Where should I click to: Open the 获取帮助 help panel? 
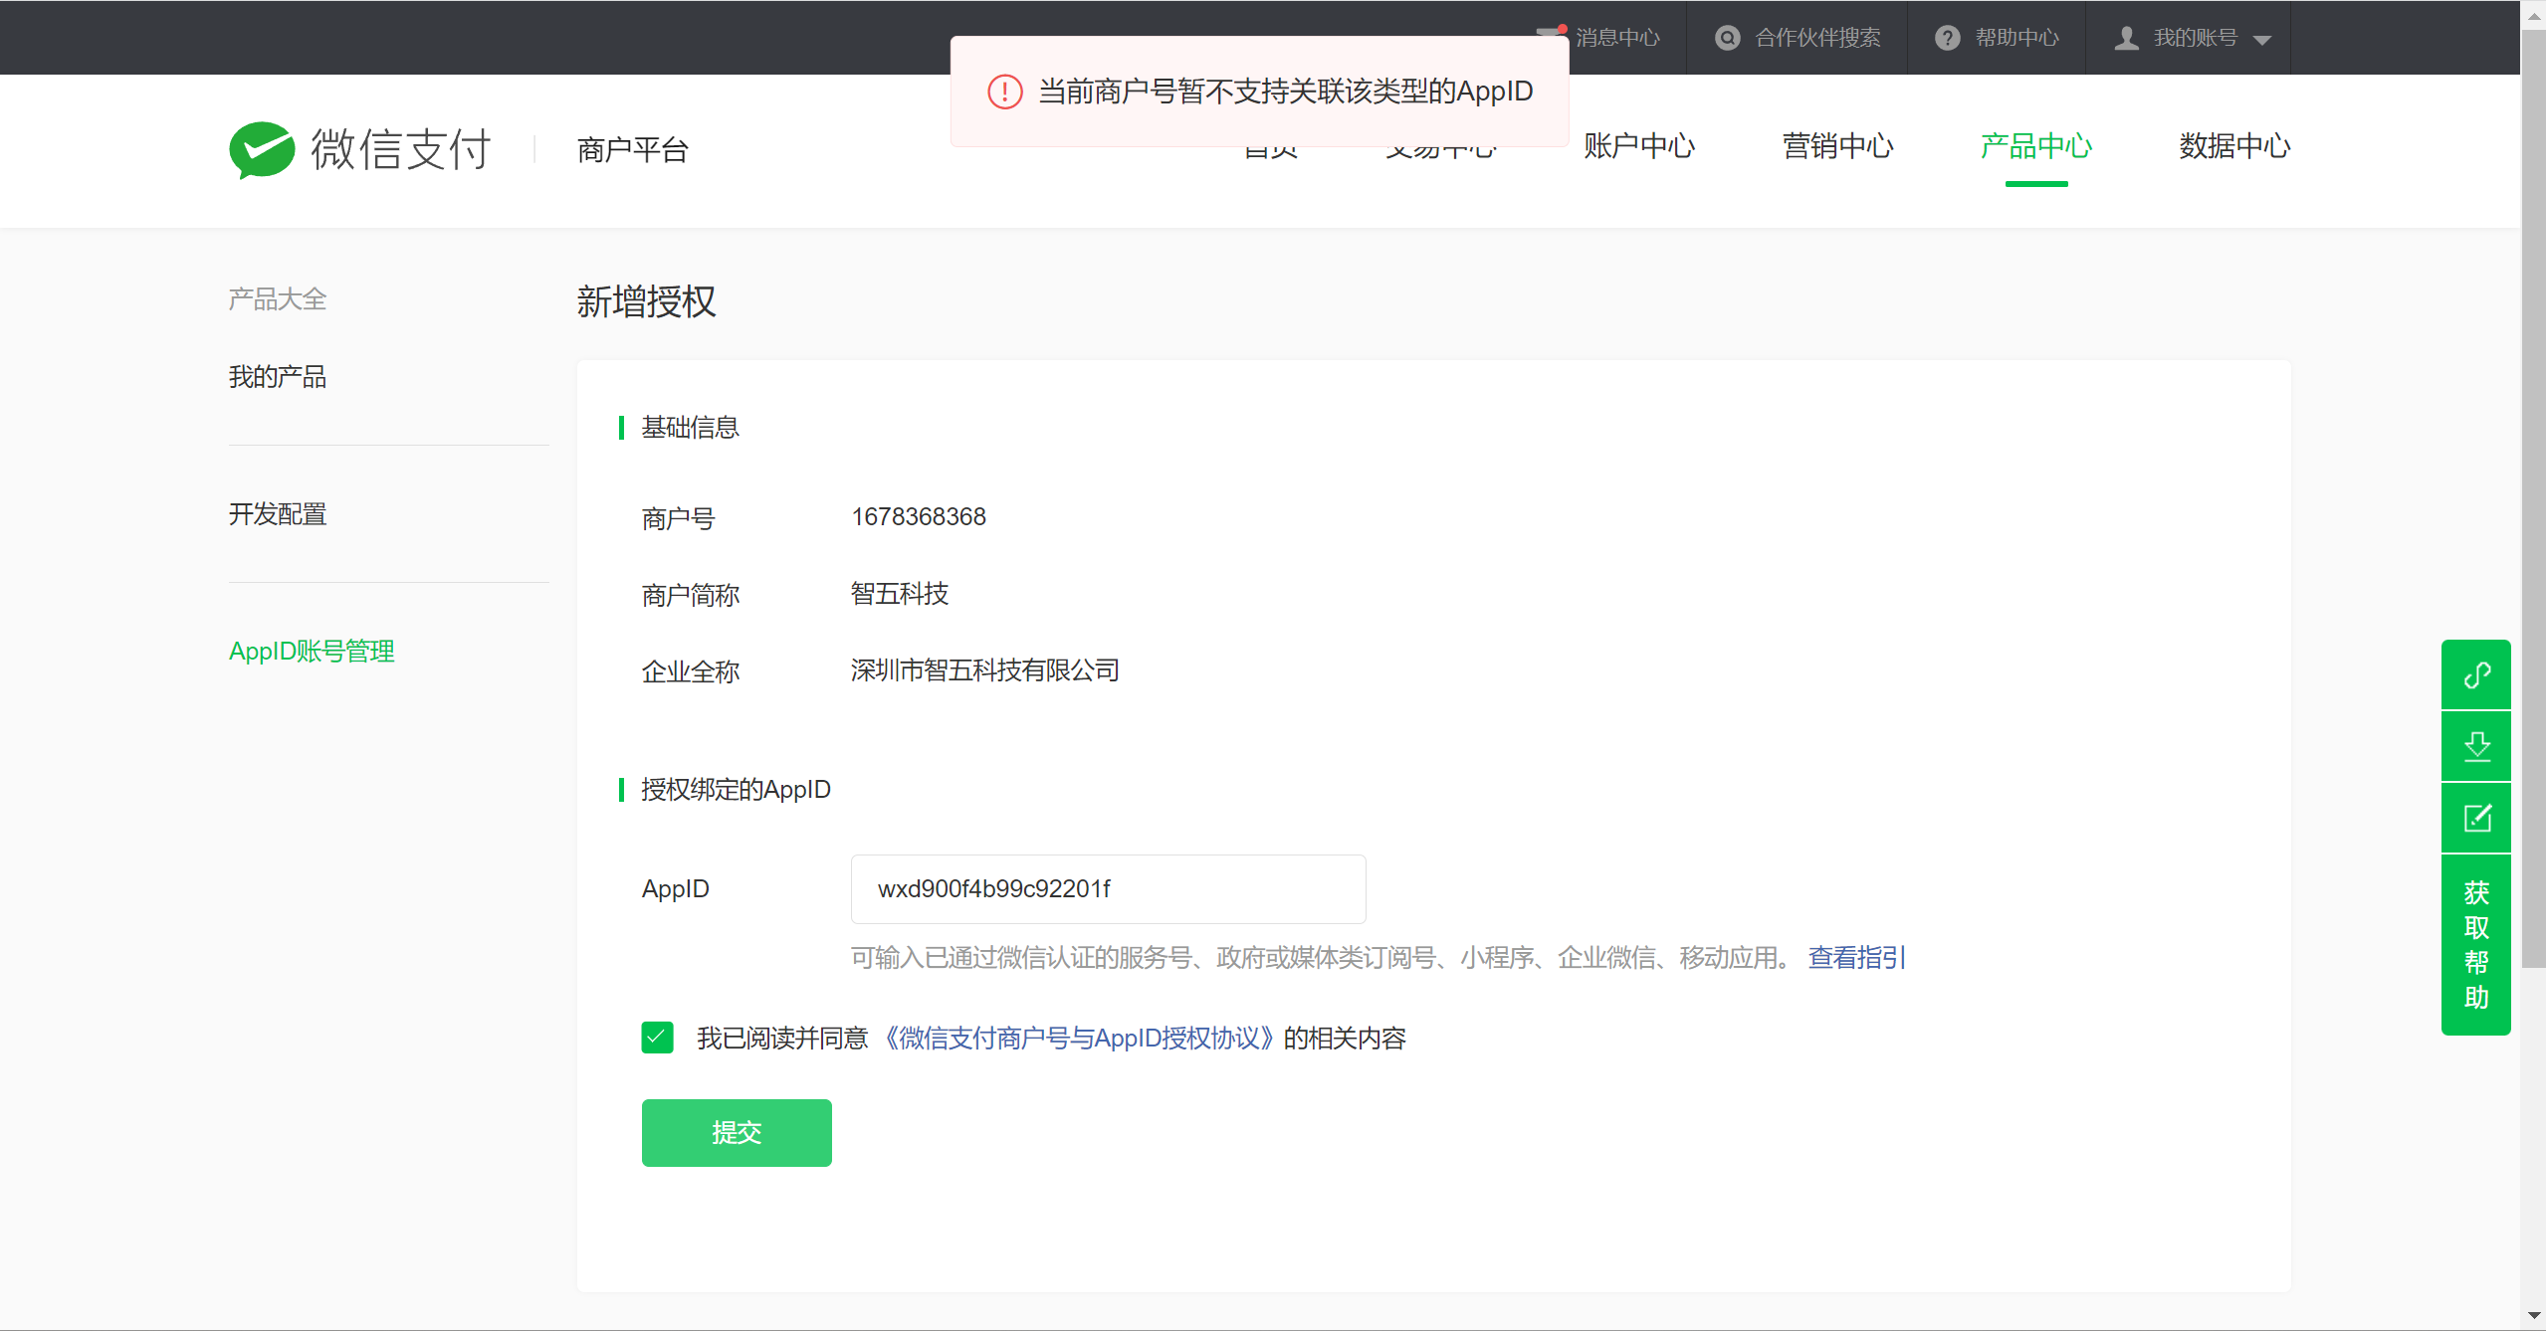[2476, 944]
